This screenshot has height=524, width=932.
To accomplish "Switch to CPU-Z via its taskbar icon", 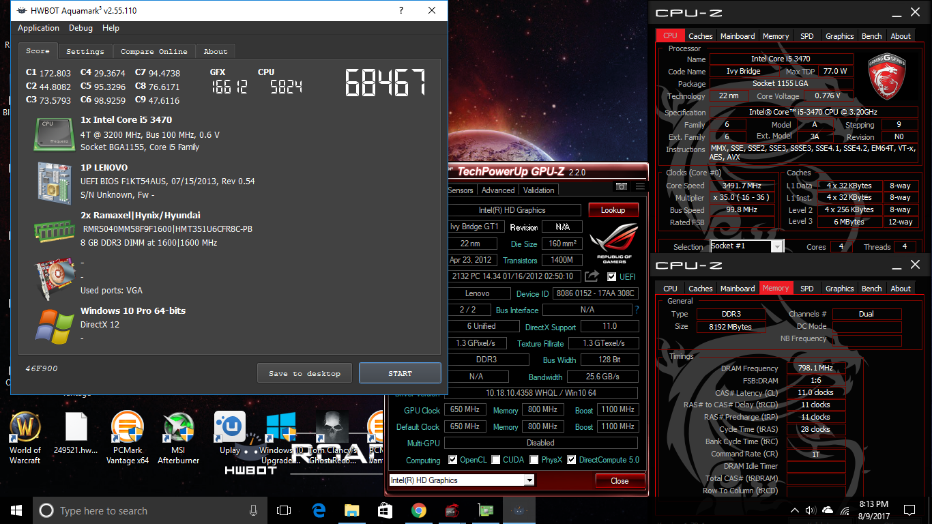I will pyautogui.click(x=452, y=510).
